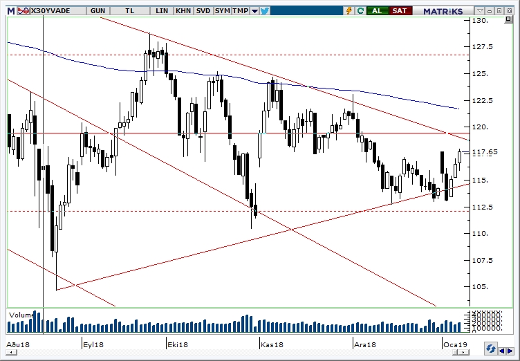Click the Eki18 date axis label
520x361 pixels.
coord(178,344)
